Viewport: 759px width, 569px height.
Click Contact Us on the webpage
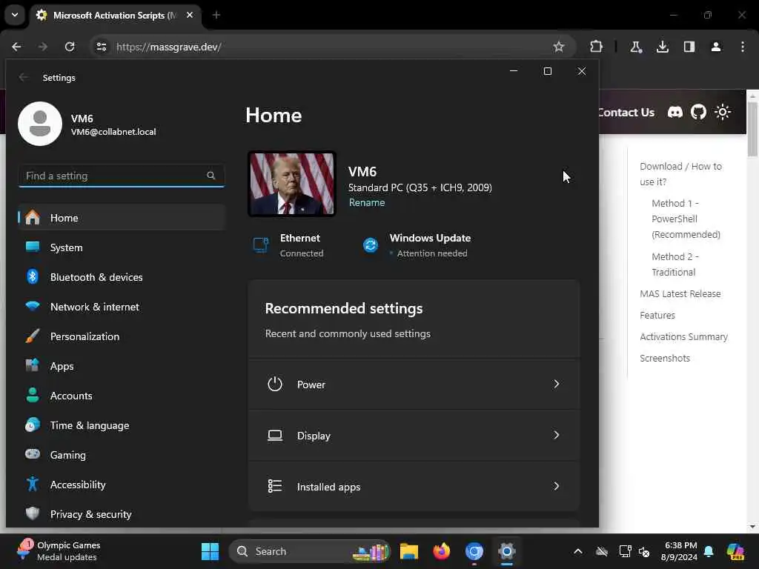click(x=626, y=113)
